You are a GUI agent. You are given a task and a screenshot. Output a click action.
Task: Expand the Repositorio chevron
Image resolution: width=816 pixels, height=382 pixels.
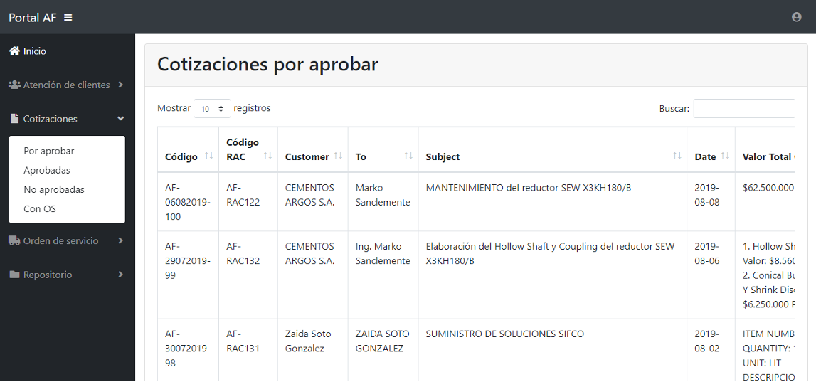click(120, 275)
